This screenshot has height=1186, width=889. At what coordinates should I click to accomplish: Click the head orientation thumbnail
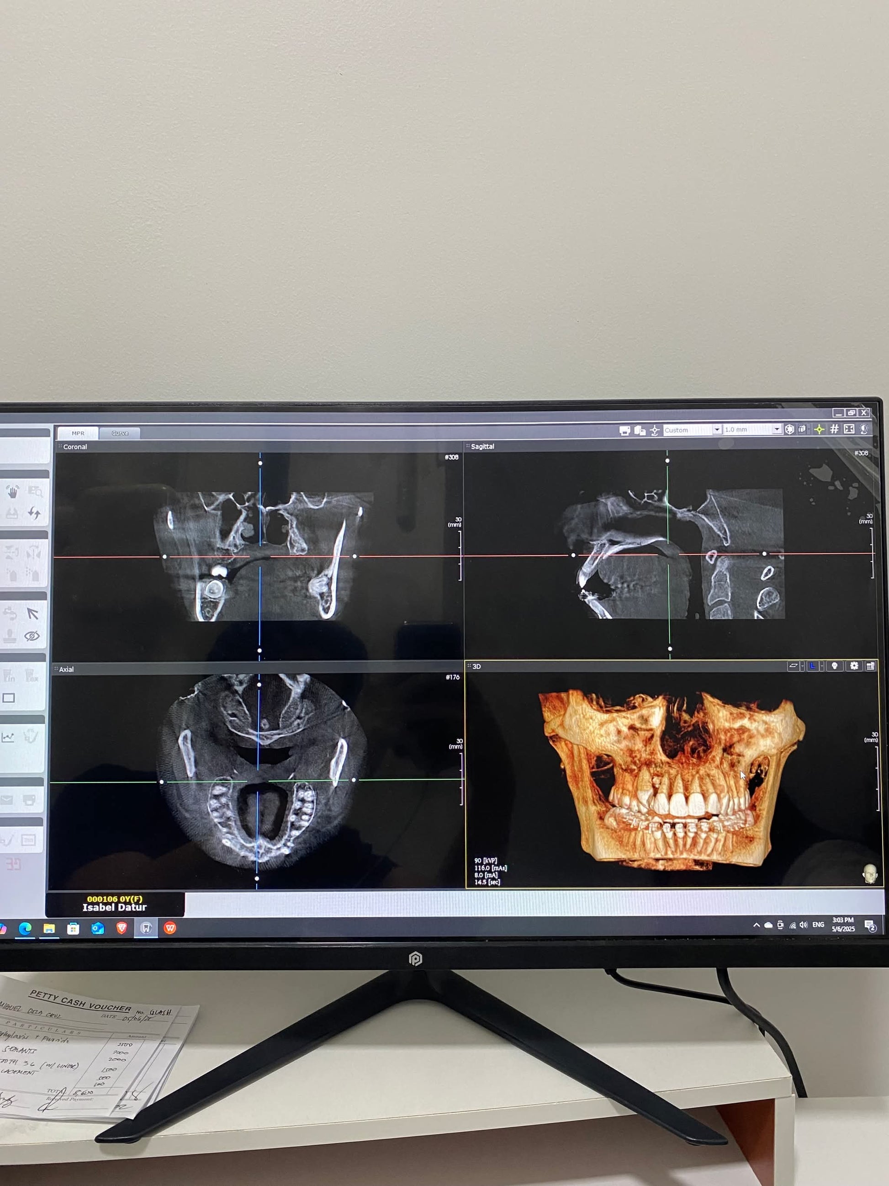point(870,874)
